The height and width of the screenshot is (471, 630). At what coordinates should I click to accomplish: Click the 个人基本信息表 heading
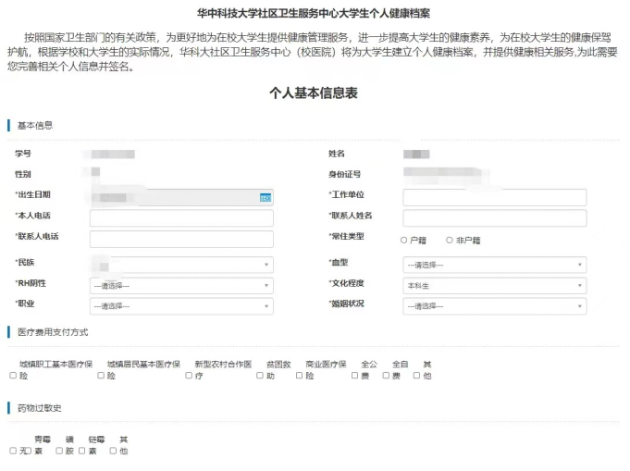(x=314, y=93)
